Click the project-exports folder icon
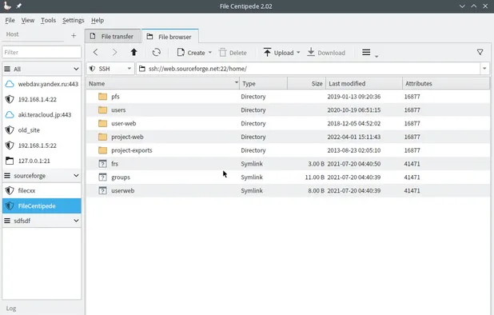494x315 pixels. click(102, 150)
